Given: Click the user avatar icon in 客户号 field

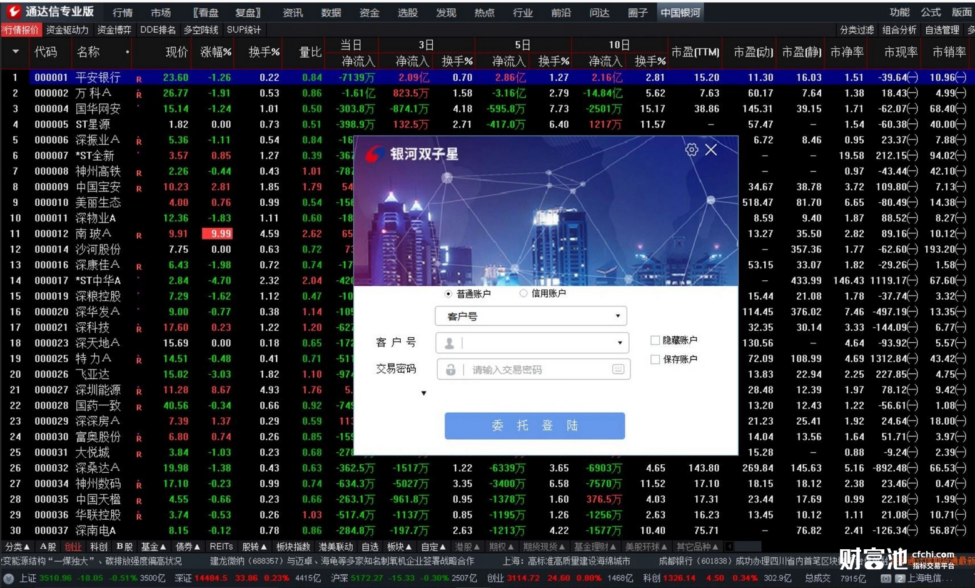Looking at the screenshot, I should (449, 343).
